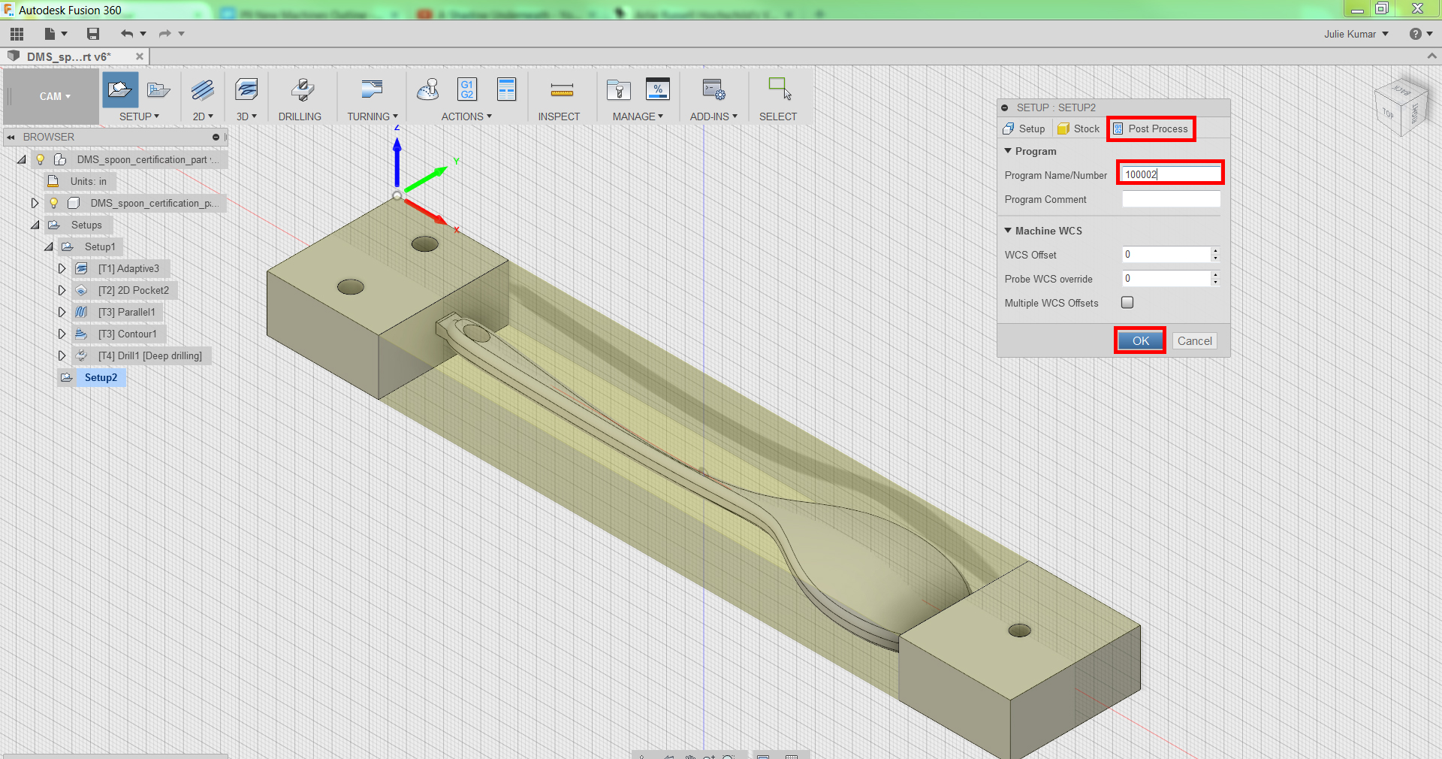Collapse the SETUP : SETUP2 dialog
Screen dimensions: 1442x759
[1005, 107]
